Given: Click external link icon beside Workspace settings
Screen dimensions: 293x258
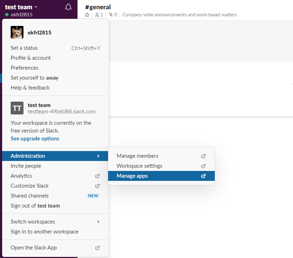Looking at the screenshot, I should [x=203, y=166].
